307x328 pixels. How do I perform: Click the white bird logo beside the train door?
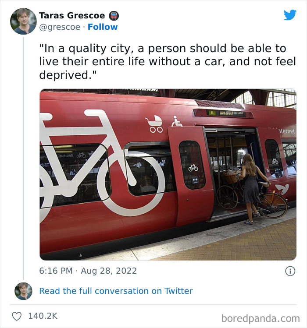coord(282,189)
